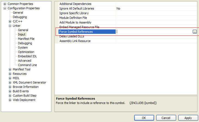Apply the property changes
199x122 pixels.
(188, 118)
